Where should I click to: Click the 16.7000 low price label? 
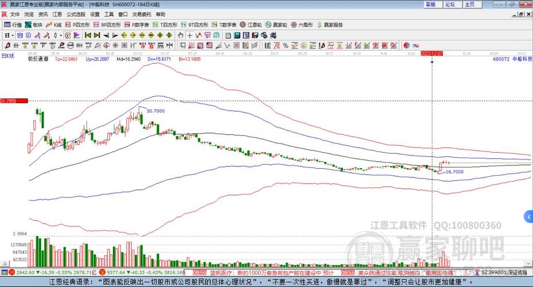[x=454, y=172]
